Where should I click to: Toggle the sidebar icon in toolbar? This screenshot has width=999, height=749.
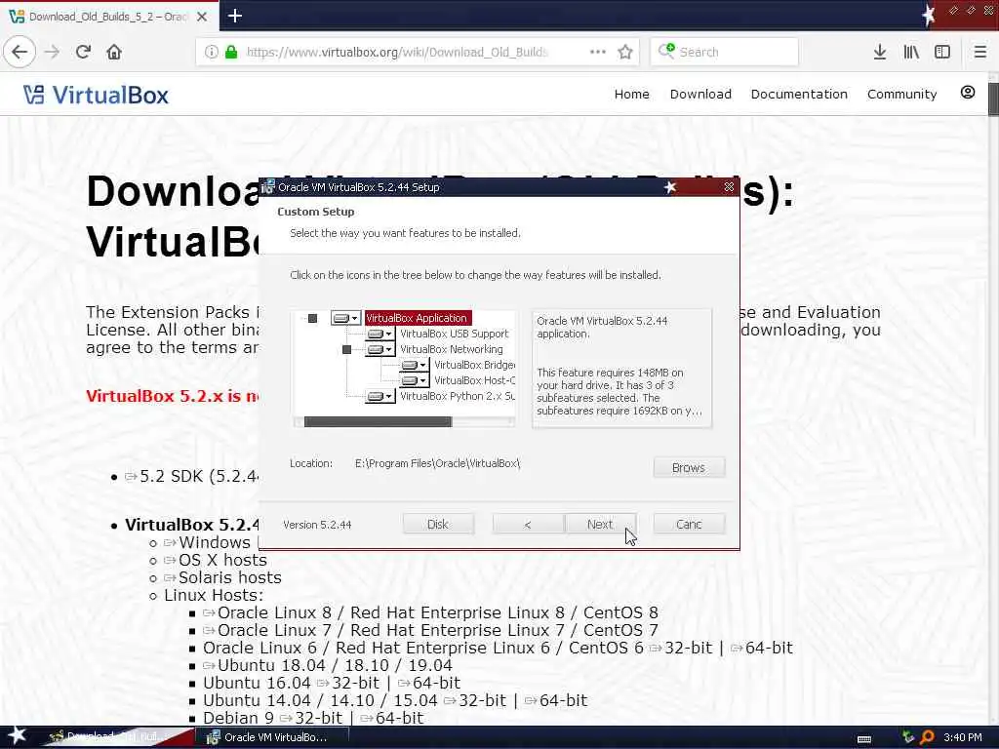[942, 52]
